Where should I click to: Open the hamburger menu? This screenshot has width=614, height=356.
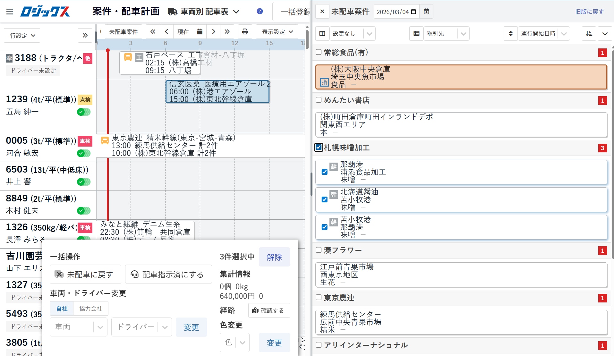click(x=10, y=12)
